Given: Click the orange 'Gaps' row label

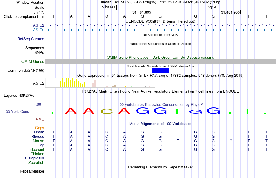Looking at the screenshot, I should pos(40,128).
